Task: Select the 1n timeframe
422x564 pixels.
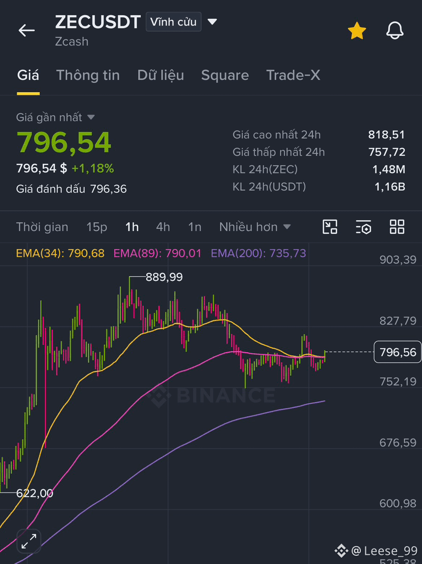Action: [195, 227]
